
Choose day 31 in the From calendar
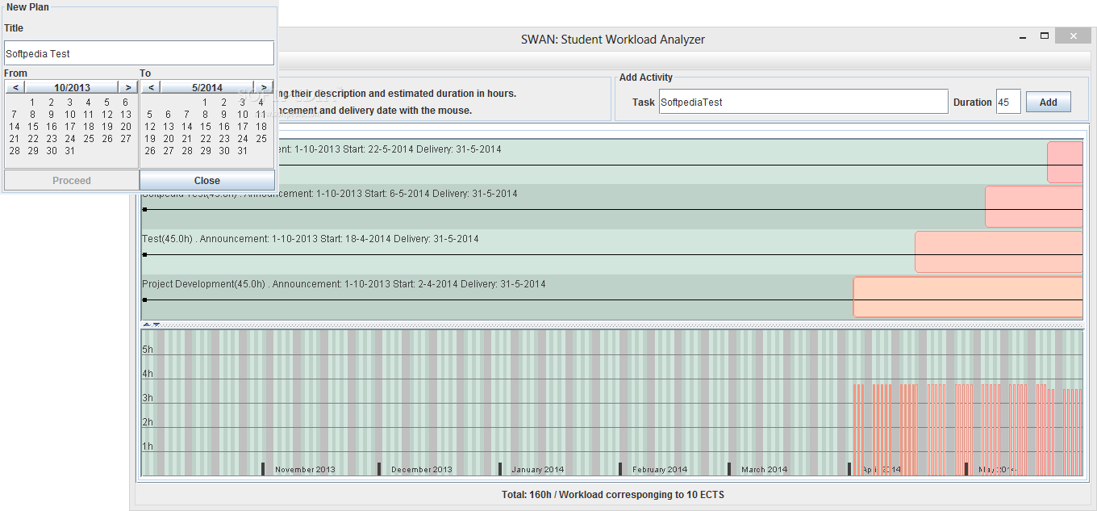69,151
